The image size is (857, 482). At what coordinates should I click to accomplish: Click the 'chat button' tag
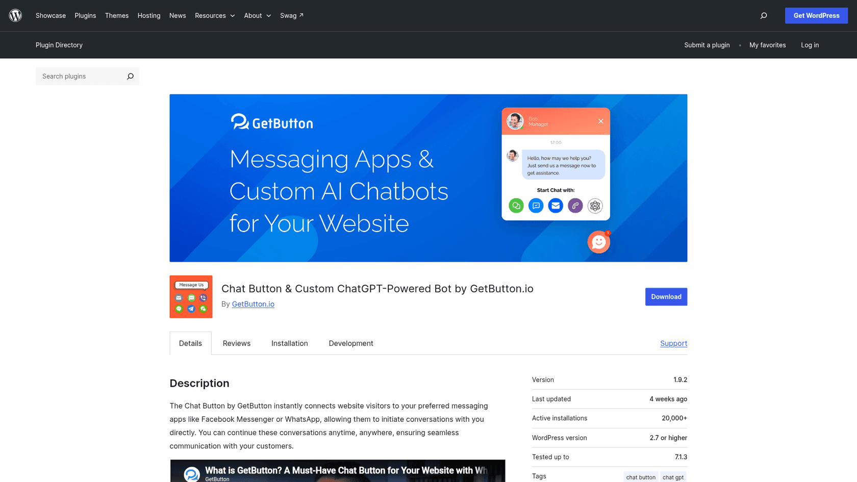pyautogui.click(x=641, y=477)
